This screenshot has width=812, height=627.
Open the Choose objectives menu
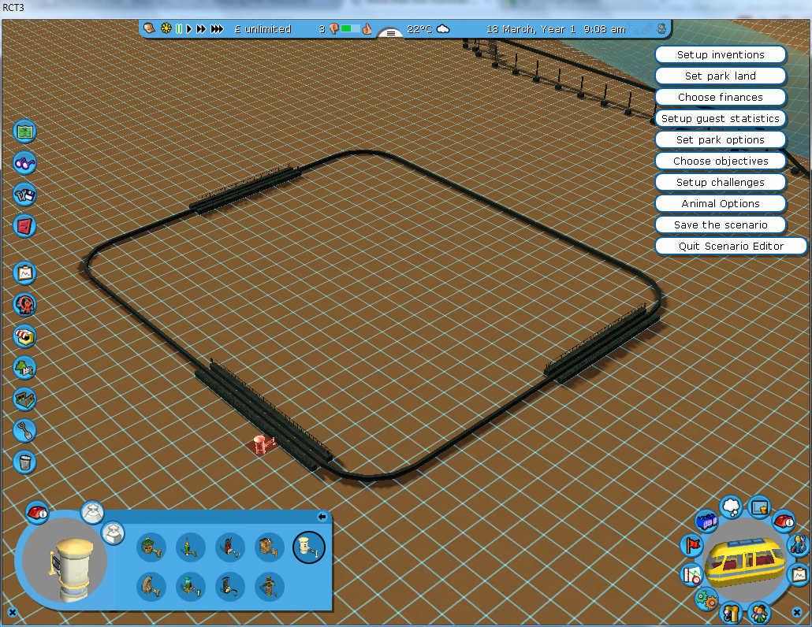pos(721,161)
